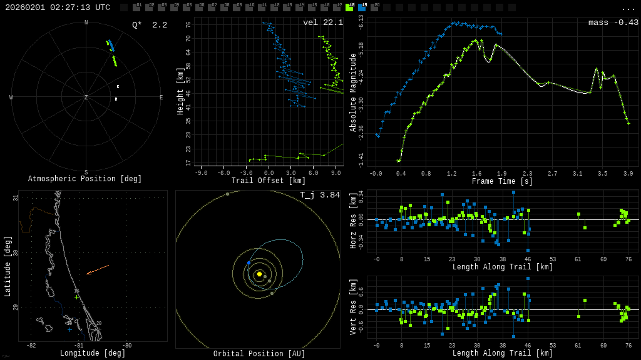Click the W compass label
Image resolution: width=641 pixels, height=360 pixels.
coord(11,97)
